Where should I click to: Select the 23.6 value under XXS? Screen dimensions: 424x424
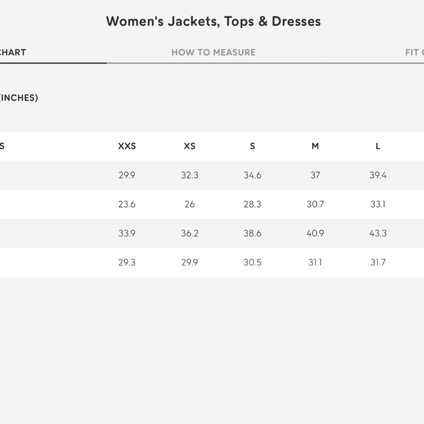click(127, 204)
